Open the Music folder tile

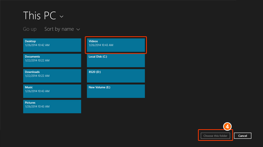(x=52, y=91)
